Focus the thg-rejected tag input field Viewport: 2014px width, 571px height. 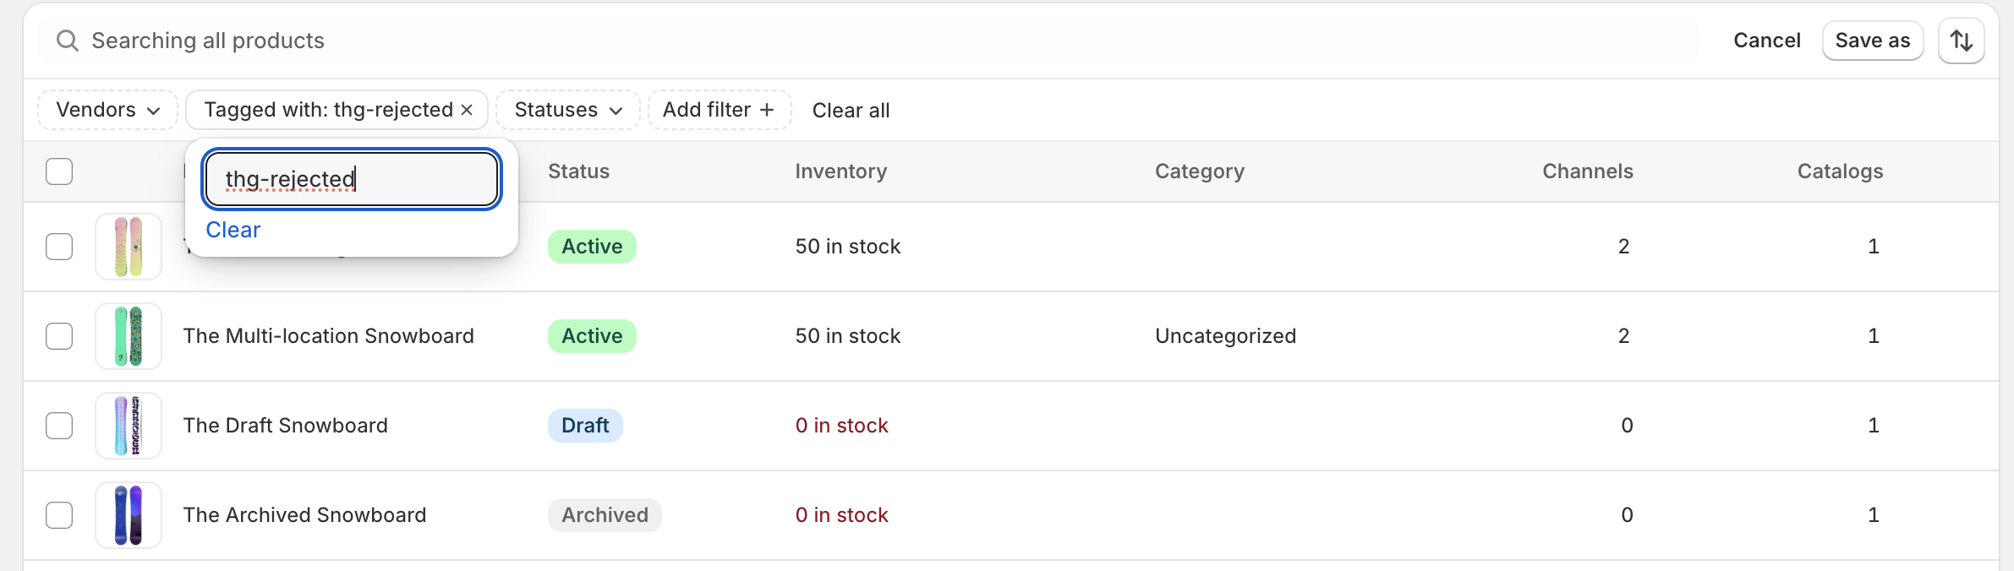351,179
